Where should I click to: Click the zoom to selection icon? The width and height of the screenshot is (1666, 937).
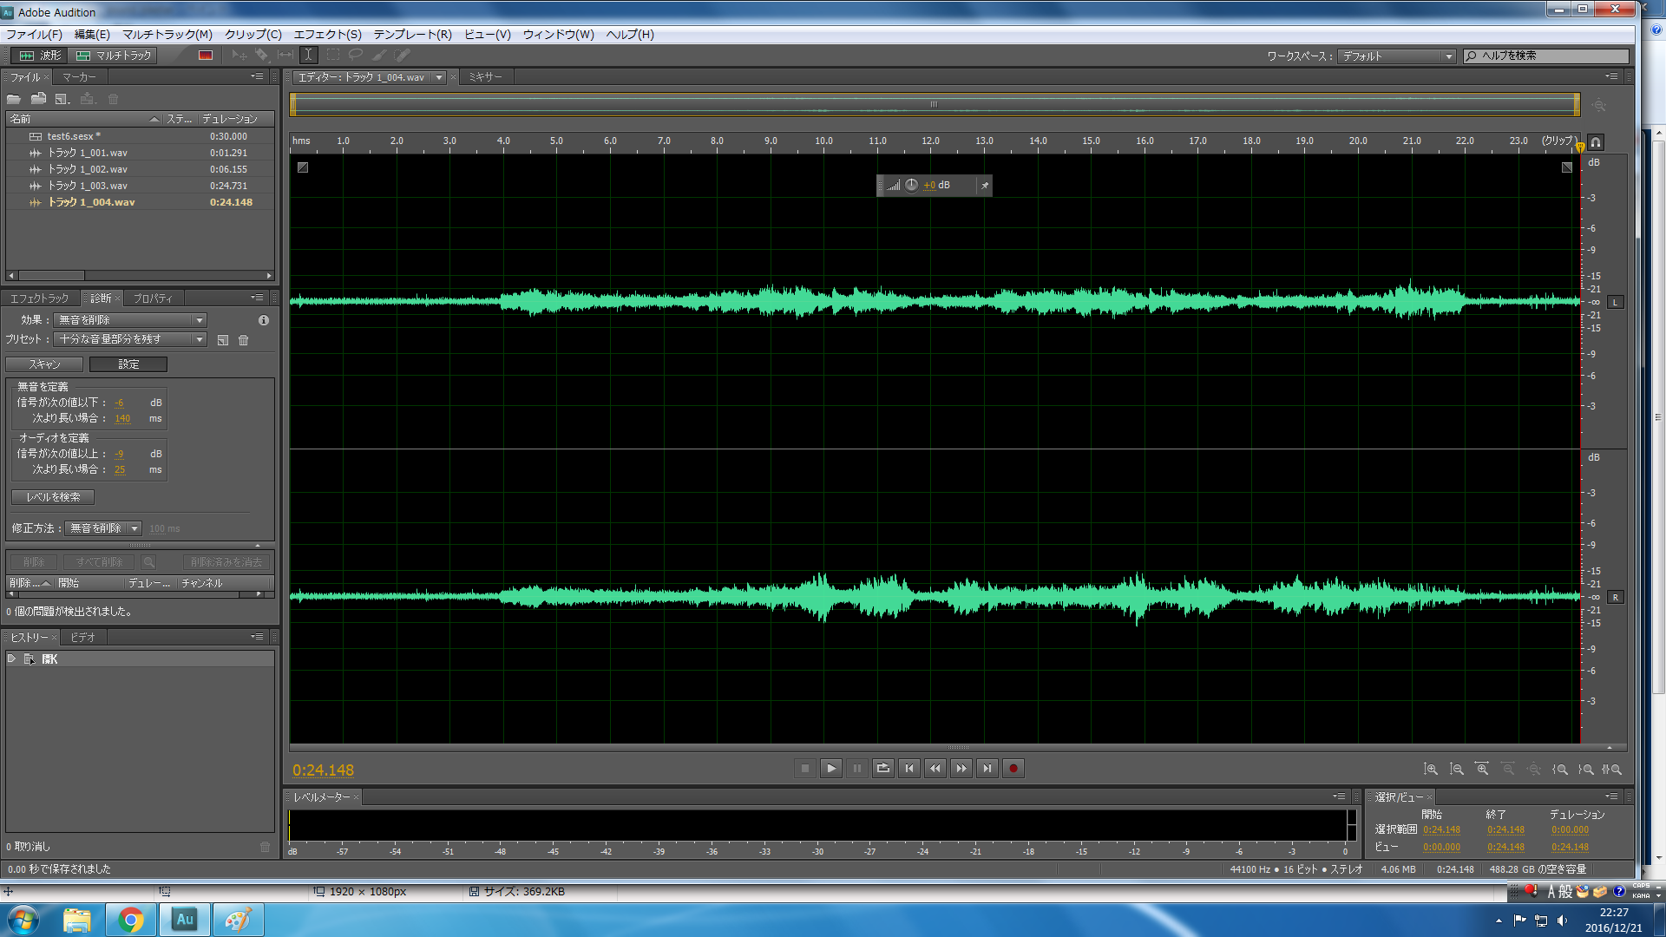click(x=1612, y=770)
